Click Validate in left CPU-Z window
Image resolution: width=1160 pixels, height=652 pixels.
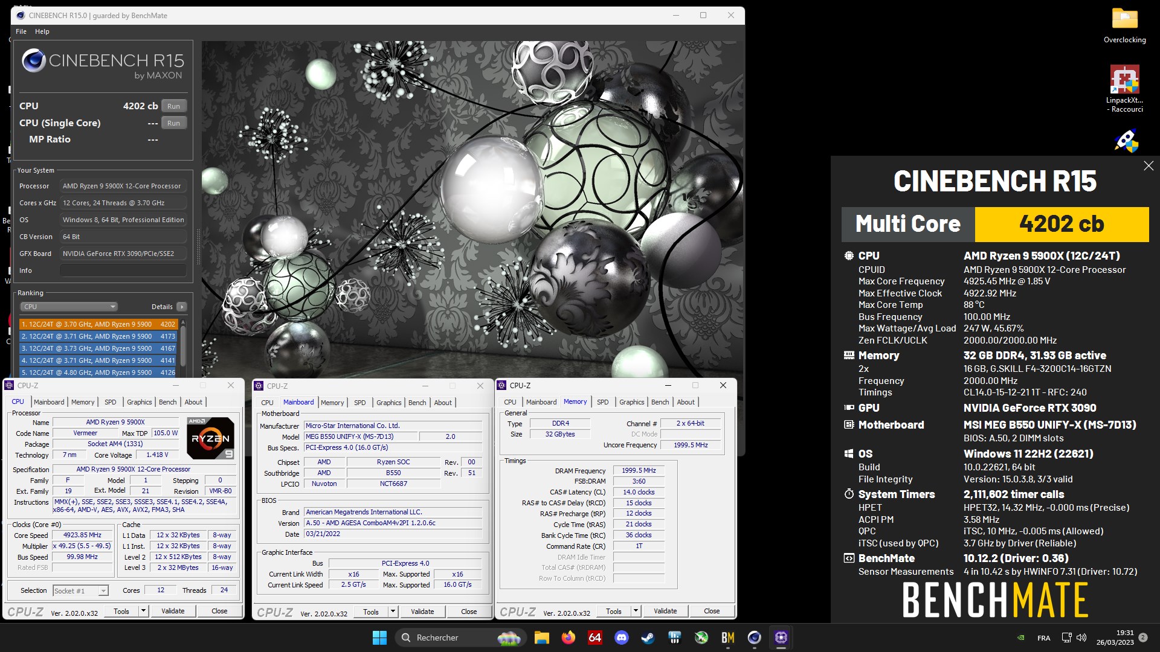click(x=173, y=611)
